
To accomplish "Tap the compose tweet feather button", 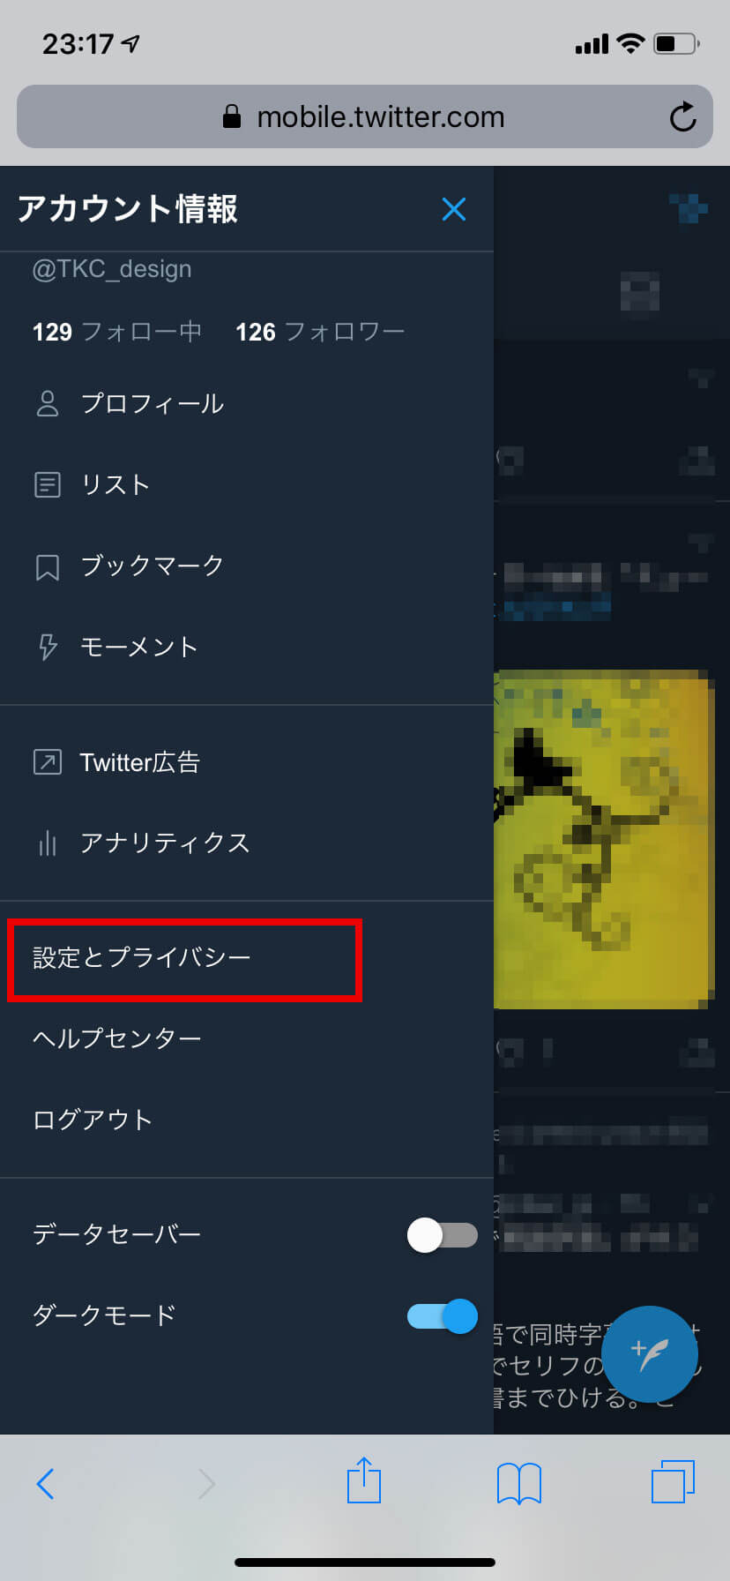I will point(650,1353).
